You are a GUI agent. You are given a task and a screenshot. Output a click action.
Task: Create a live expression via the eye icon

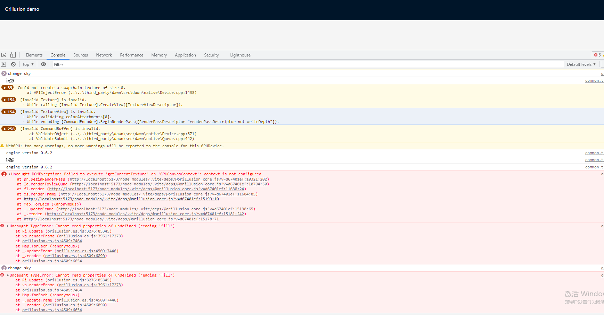[x=43, y=64]
